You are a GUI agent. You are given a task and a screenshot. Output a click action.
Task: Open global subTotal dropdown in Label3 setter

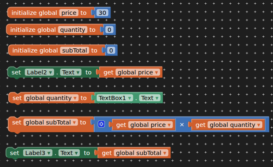141,153
